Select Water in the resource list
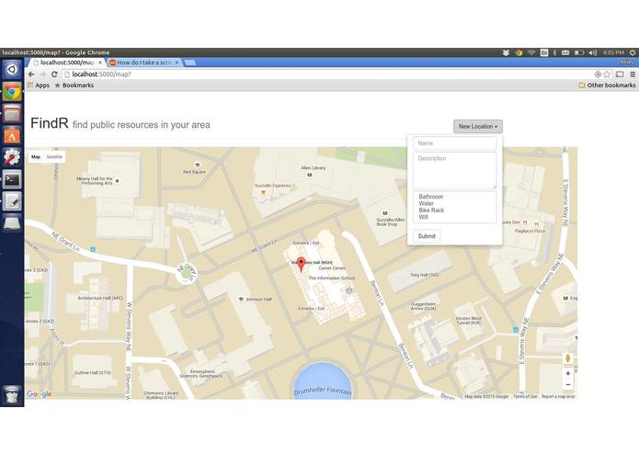Viewport: 639px width, 454px height. [426, 203]
